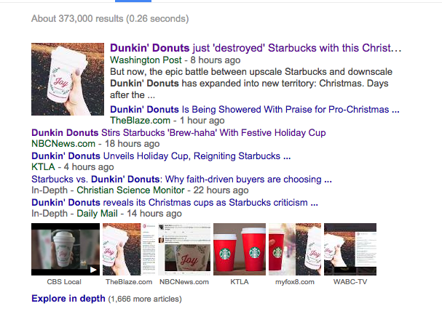Screen dimensions: 442x314
Task: Click the TheBlaze.com caption under thumbnail
Action: click(129, 282)
